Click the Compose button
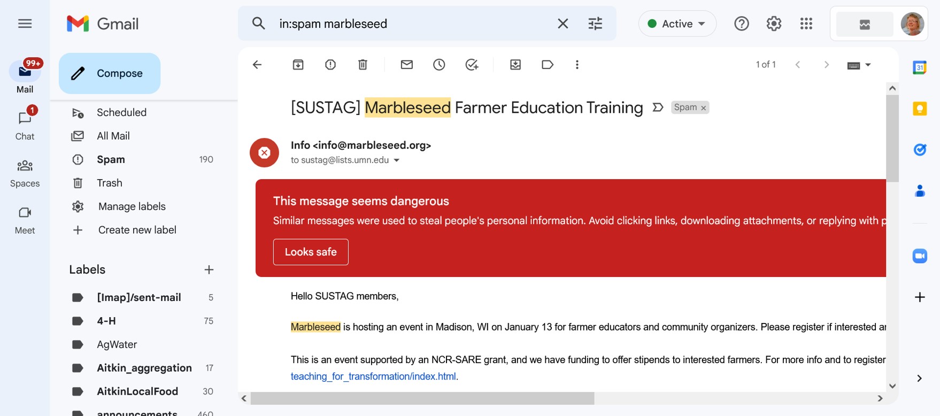The width and height of the screenshot is (940, 416). (x=110, y=73)
